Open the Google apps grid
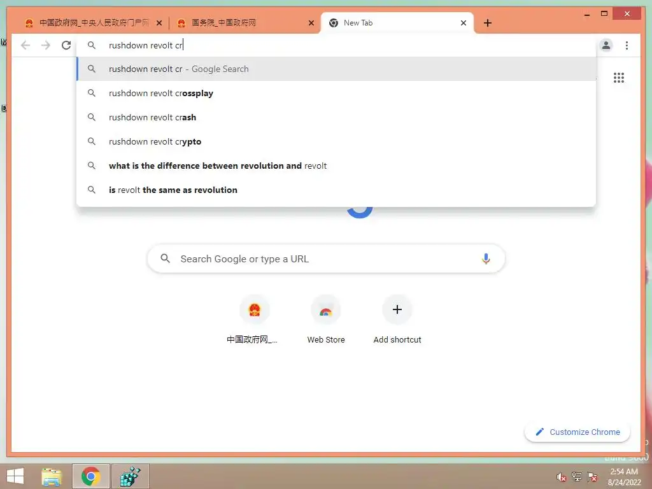The width and height of the screenshot is (652, 489). pyautogui.click(x=619, y=78)
